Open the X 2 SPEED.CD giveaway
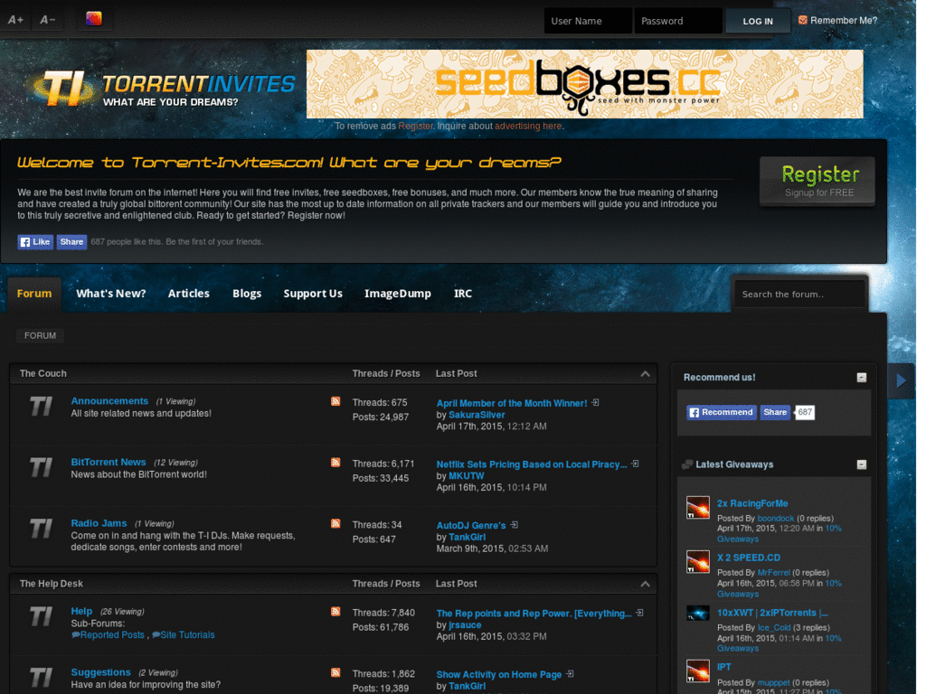This screenshot has width=926, height=694. pos(748,558)
